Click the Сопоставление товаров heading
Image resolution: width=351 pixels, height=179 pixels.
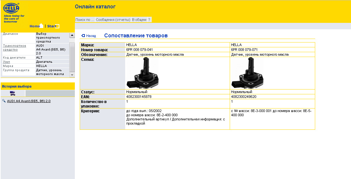[136, 35]
